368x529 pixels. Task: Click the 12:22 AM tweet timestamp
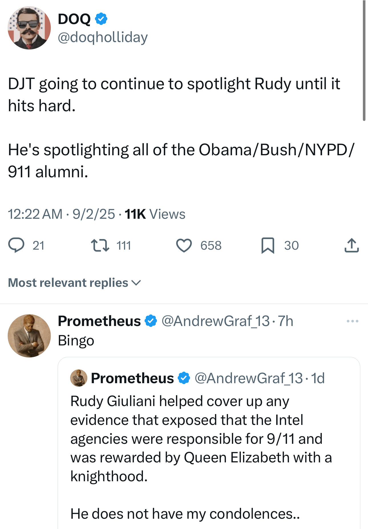35,214
